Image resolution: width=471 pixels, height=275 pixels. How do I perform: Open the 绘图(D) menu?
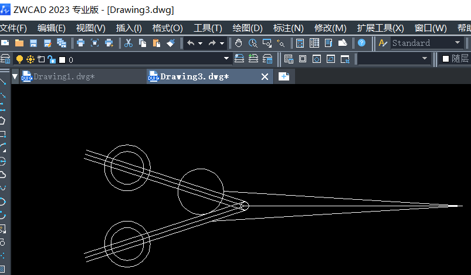(248, 28)
